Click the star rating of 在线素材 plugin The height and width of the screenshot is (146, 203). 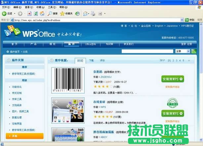[x=103, y=117]
